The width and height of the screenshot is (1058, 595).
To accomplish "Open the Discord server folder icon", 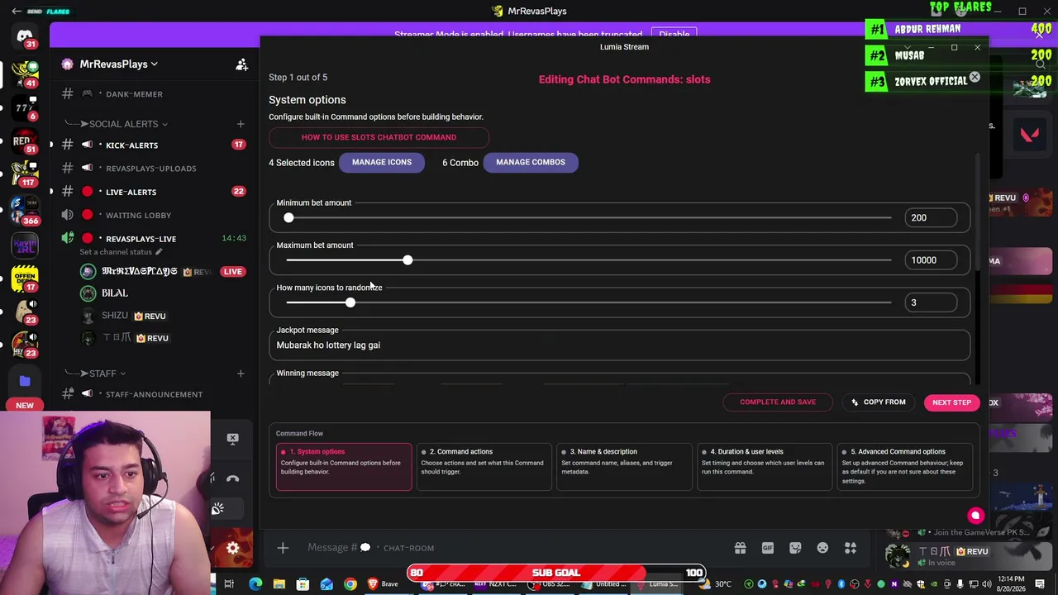I will coord(25,381).
